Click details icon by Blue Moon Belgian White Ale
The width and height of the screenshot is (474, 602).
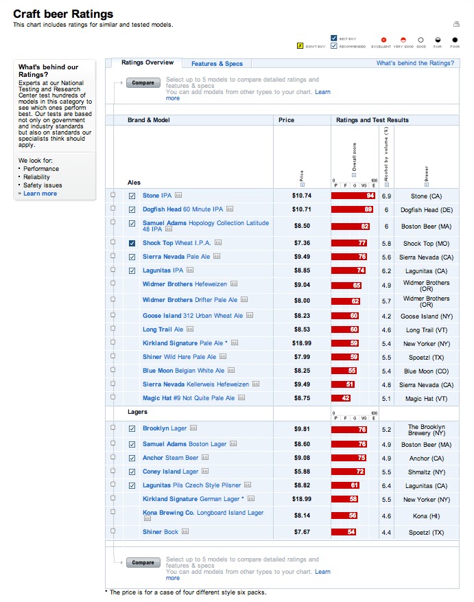click(x=231, y=370)
